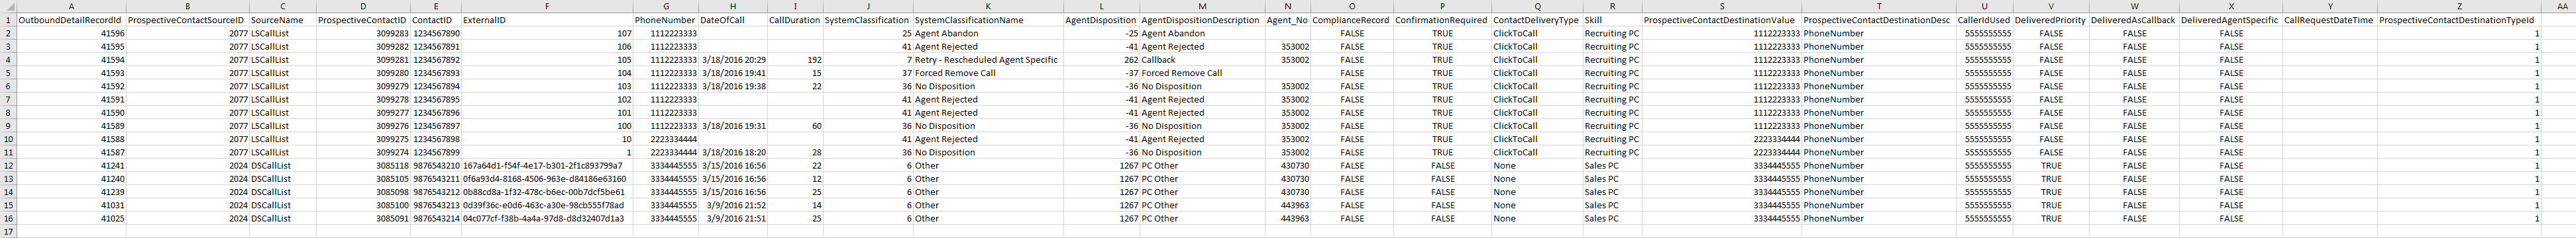Viewport: 2576px width, 238px height.
Task: Select column AA header
Action: click(2559, 6)
